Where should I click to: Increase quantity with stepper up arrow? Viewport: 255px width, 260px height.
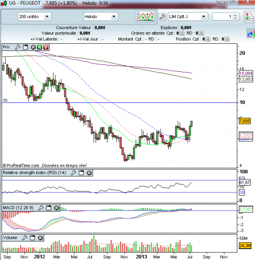(235, 15)
